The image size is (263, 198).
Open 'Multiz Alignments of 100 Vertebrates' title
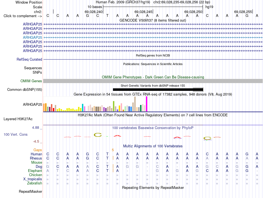153,146
